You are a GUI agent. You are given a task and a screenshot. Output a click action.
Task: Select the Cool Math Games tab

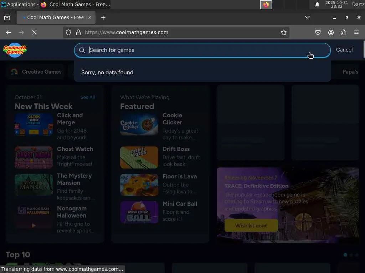(x=56, y=17)
